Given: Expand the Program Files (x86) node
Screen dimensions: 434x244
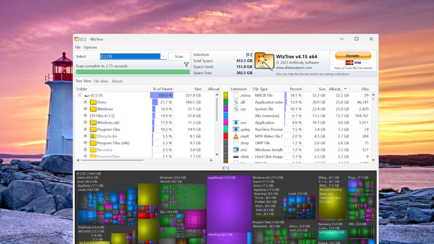Looking at the screenshot, I should coord(85,143).
